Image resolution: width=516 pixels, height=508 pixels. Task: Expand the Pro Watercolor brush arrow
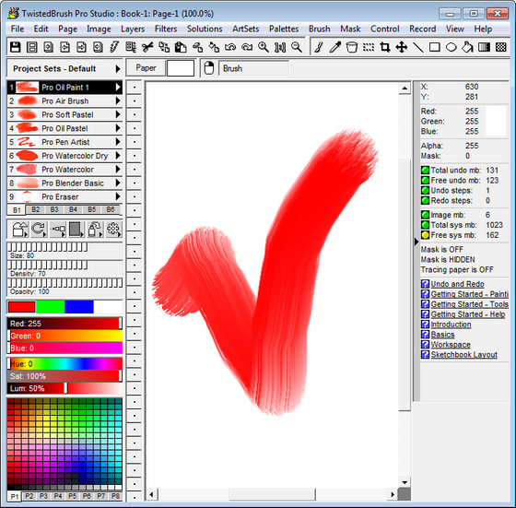(118, 170)
